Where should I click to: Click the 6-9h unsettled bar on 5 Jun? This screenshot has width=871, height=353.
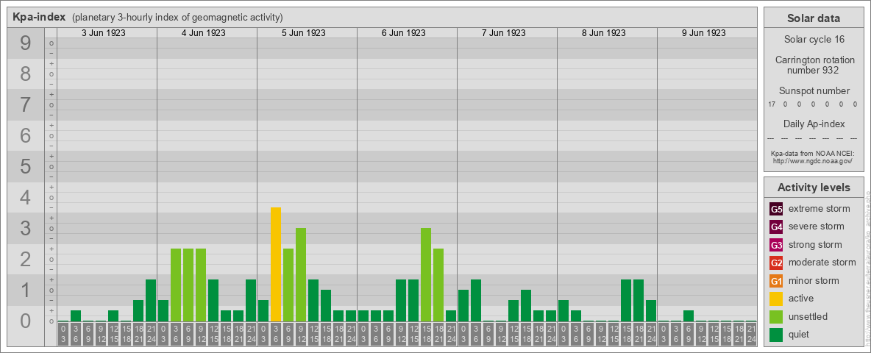[x=288, y=285]
